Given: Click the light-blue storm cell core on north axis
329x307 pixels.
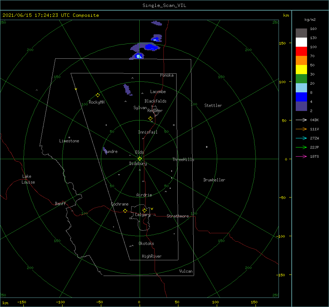Looking at the screenshot, I should pos(139,56).
